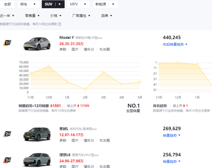
Task: Click the 2月 point on sales chart
Action: [85, 89]
